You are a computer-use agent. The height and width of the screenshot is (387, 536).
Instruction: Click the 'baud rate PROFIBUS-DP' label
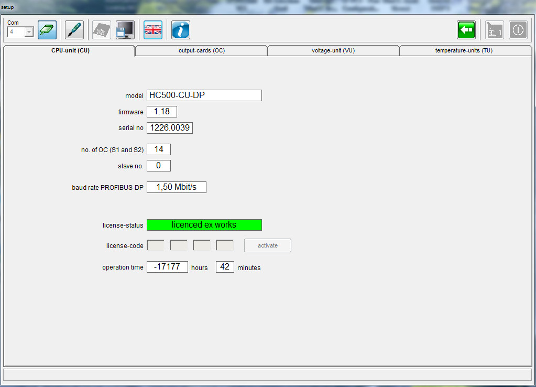[x=108, y=188]
